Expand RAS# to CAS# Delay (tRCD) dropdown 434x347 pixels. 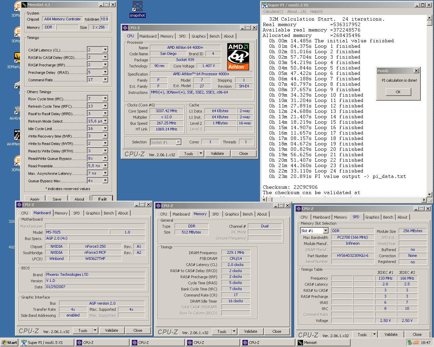[x=105, y=57]
